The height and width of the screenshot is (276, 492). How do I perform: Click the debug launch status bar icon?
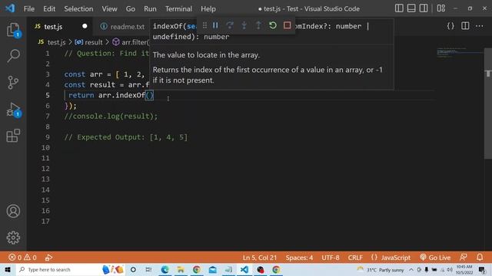[48, 258]
